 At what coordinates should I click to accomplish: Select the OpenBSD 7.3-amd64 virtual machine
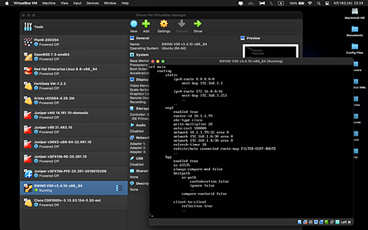point(74,57)
